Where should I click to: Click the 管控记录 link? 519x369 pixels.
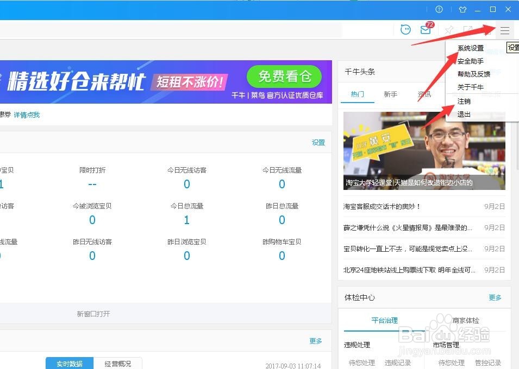488,362
